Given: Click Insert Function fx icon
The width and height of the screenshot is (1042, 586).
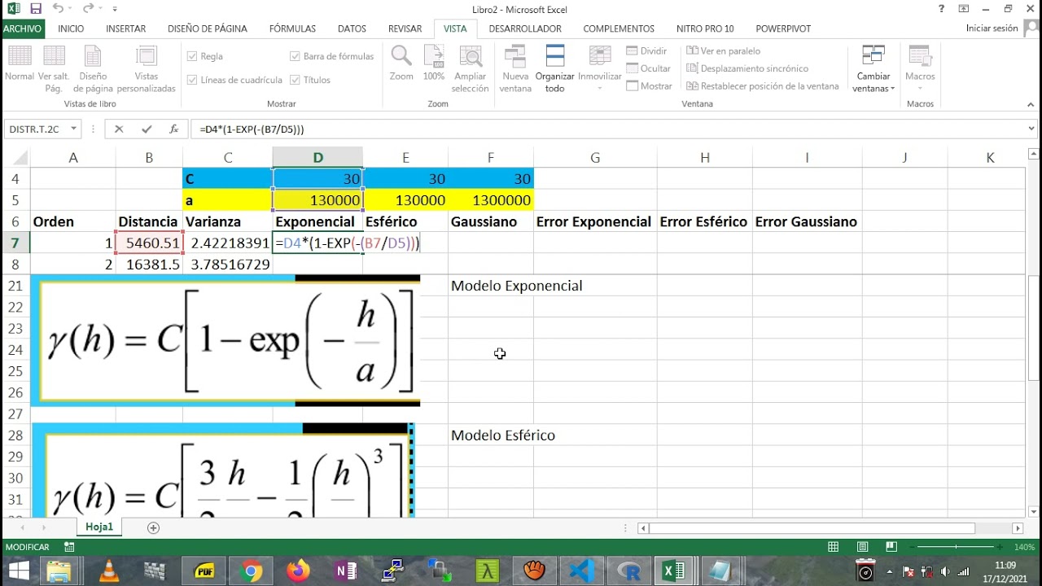Looking at the screenshot, I should (x=173, y=129).
